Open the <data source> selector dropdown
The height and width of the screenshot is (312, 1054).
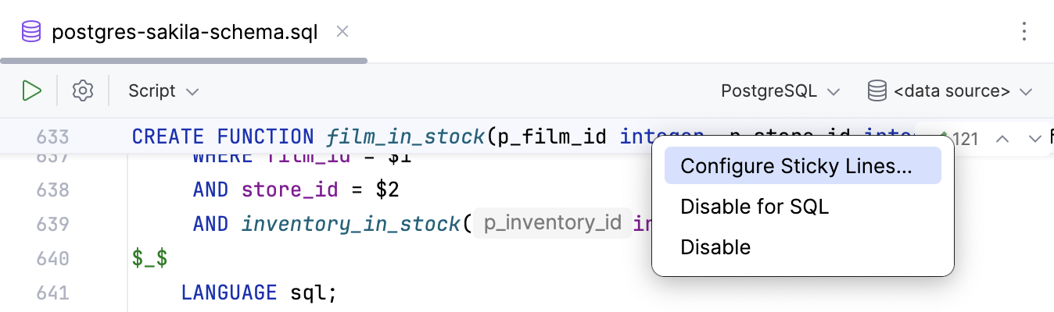point(963,91)
